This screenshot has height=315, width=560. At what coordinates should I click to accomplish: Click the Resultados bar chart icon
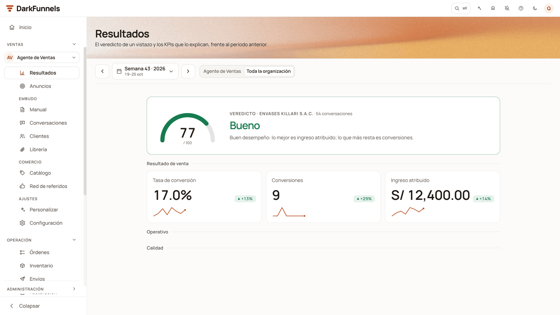click(22, 73)
